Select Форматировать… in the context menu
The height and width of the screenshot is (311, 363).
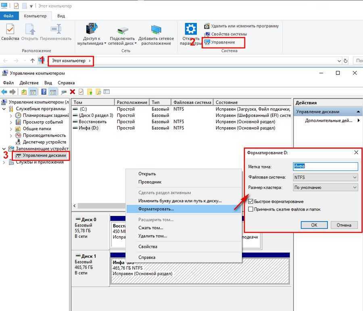pyautogui.click(x=156, y=209)
